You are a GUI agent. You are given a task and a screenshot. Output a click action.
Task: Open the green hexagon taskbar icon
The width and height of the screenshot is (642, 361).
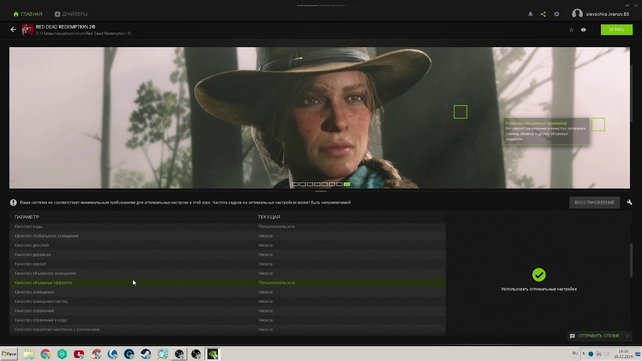click(x=62, y=354)
